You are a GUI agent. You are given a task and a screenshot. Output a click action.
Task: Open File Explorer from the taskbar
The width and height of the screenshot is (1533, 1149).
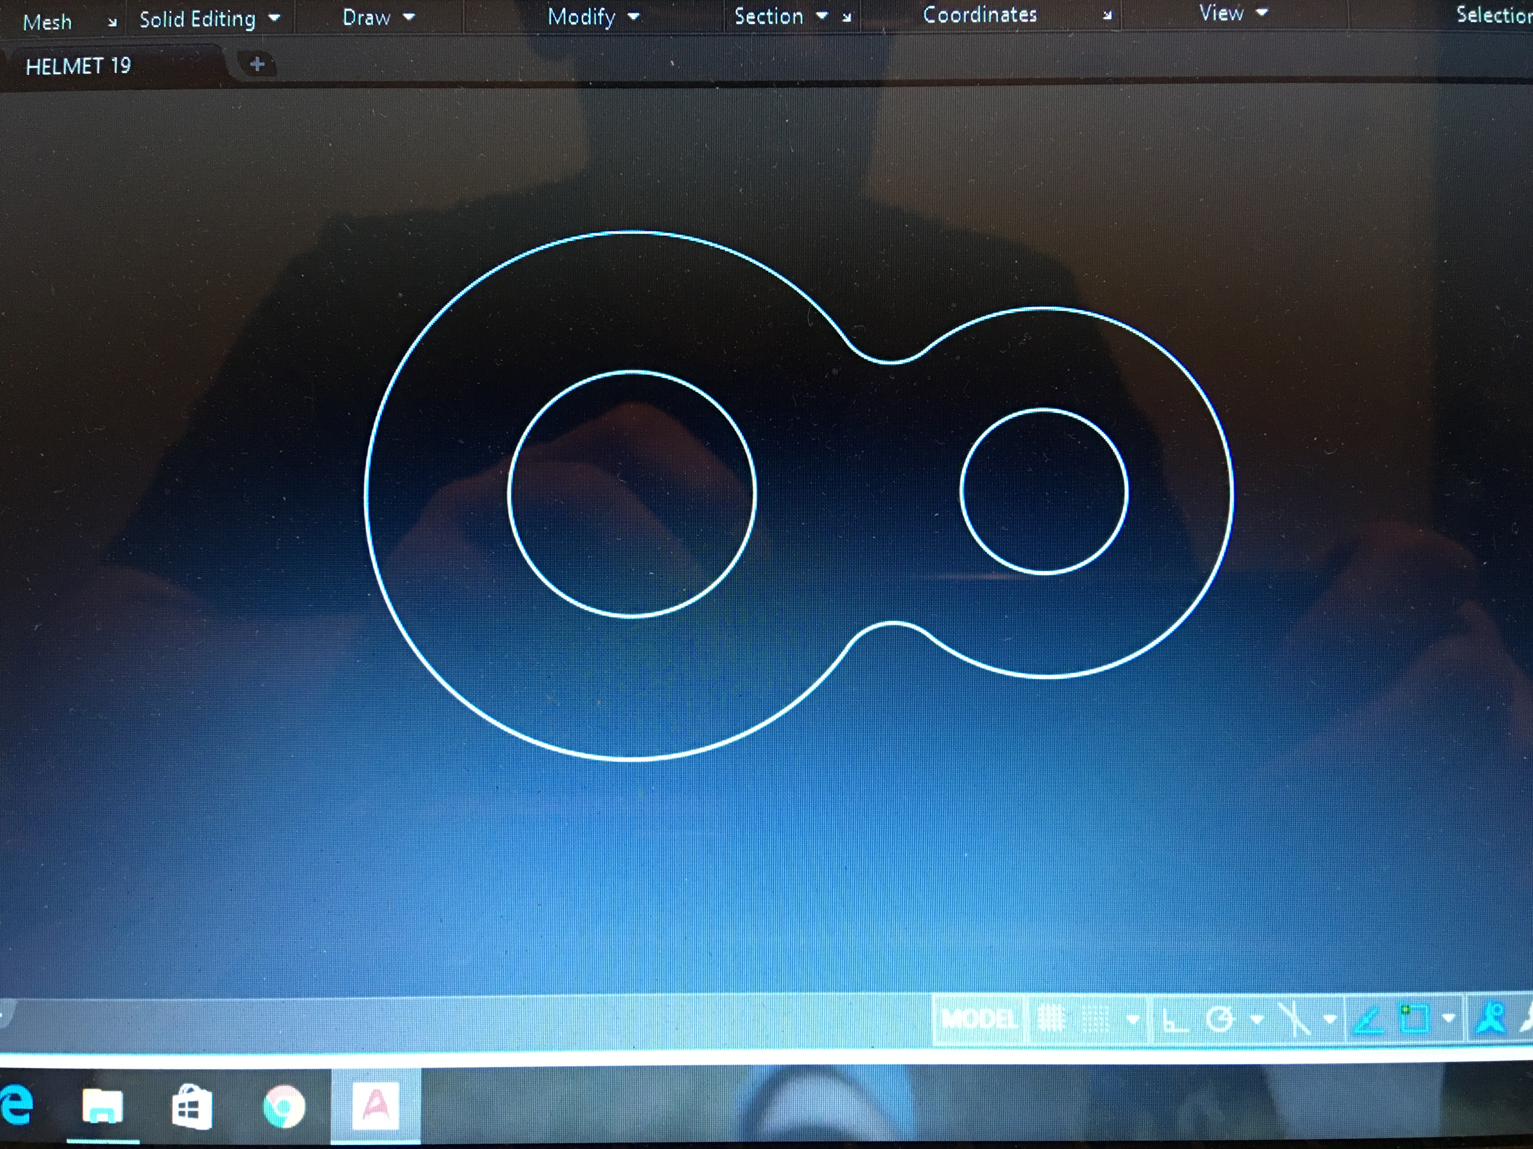pos(102,1105)
